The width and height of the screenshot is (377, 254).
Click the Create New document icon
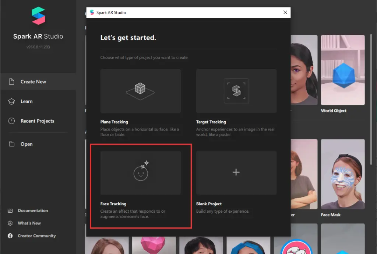[x=11, y=82]
